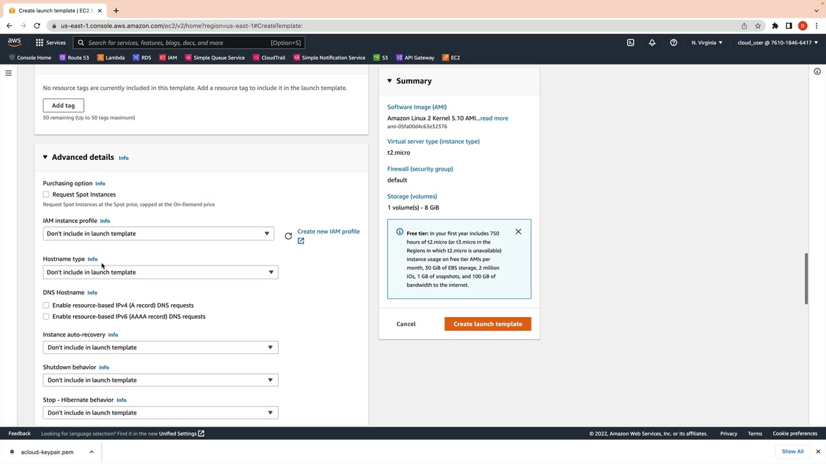The height and width of the screenshot is (464, 826).
Task: Open the left navigation hamburger menu
Action: (8, 73)
